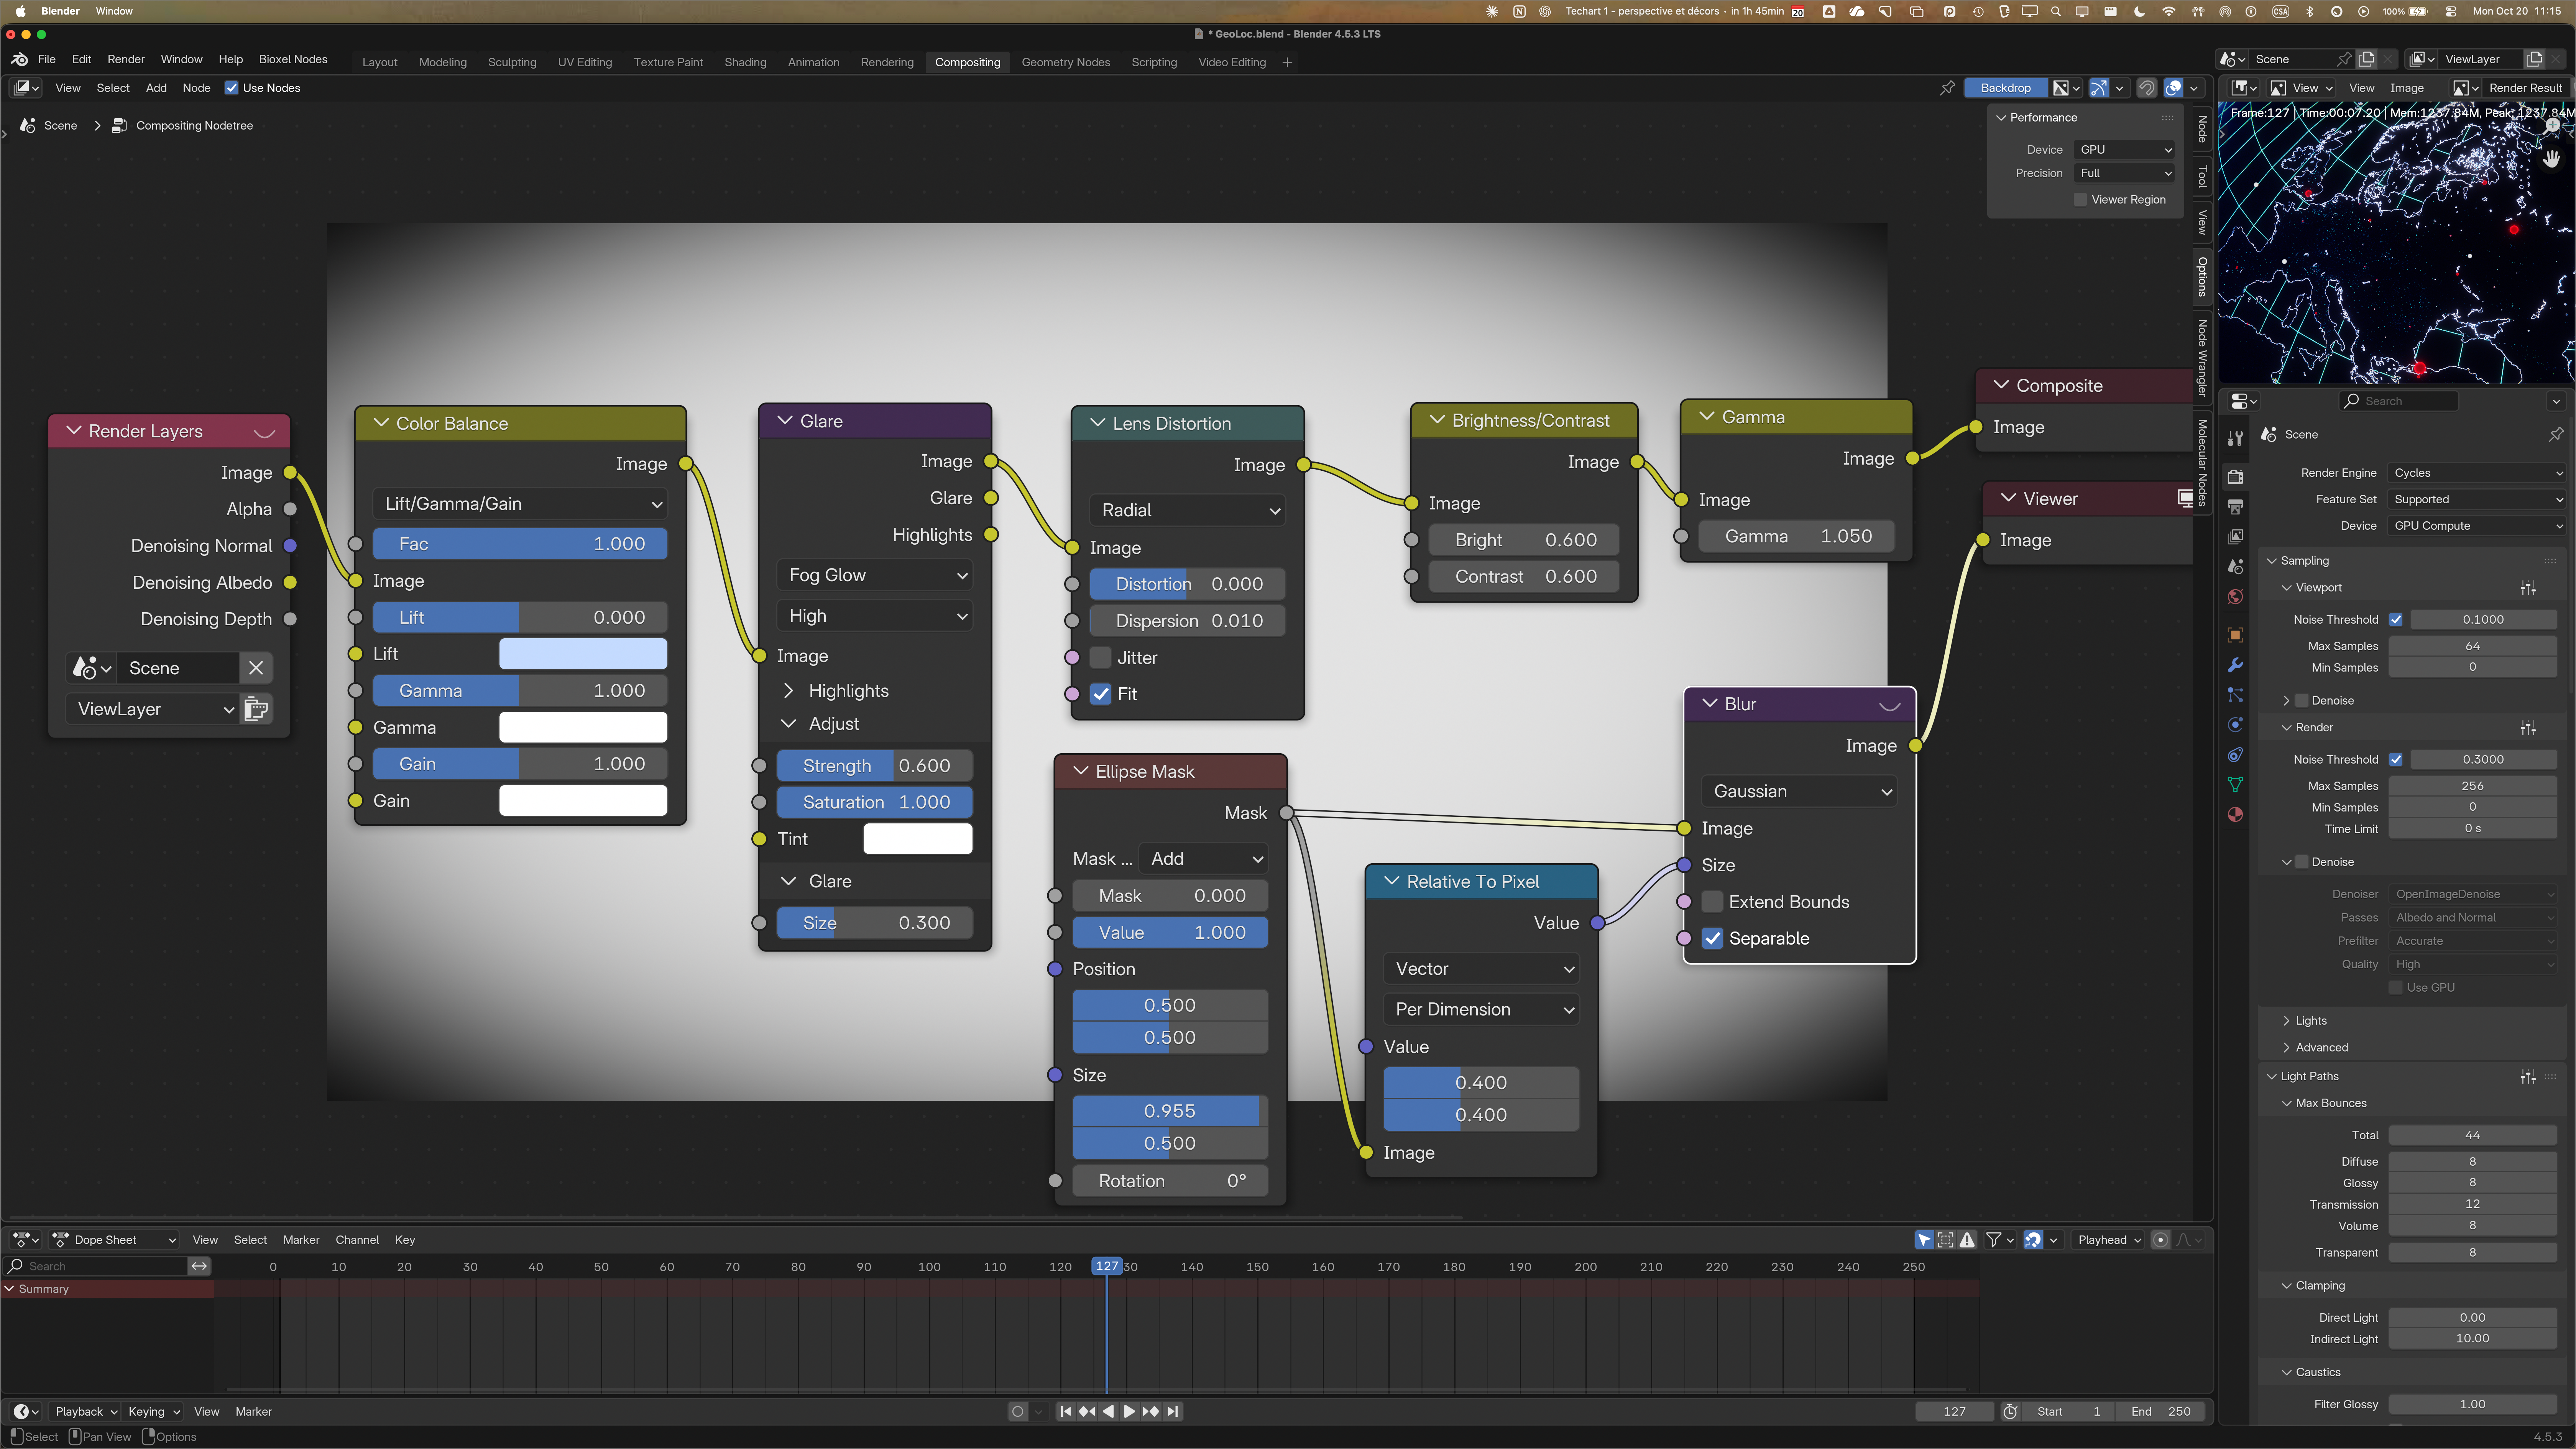Image resolution: width=2576 pixels, height=1449 pixels.
Task: Open the Physics properties tab icon
Action: point(2235,725)
